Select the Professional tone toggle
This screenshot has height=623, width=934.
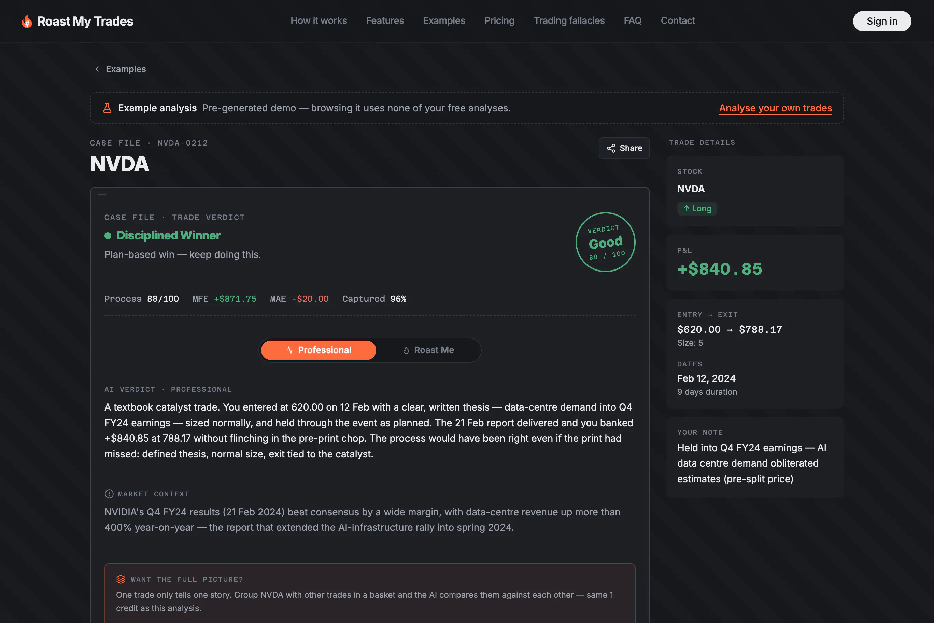319,350
